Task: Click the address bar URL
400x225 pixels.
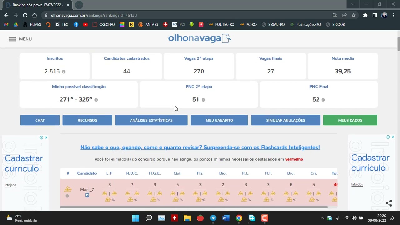Action: [x=94, y=15]
